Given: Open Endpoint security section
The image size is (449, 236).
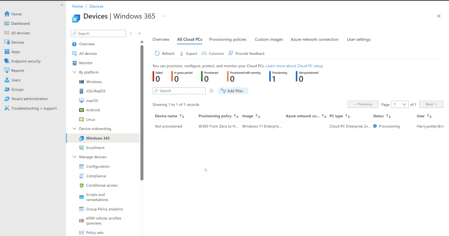Looking at the screenshot, I should pyautogui.click(x=22, y=61).
